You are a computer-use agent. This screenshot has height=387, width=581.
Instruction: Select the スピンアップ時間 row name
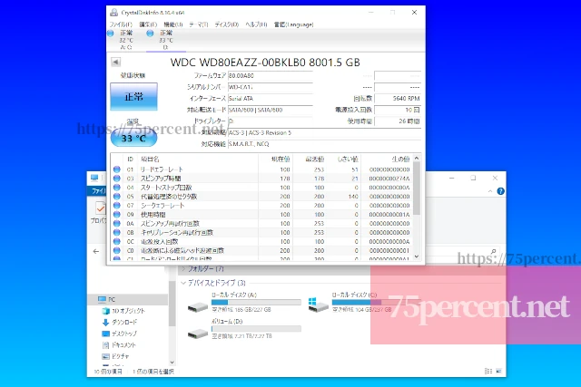161,179
